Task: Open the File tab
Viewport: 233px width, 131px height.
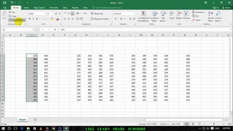Action: point(5,8)
